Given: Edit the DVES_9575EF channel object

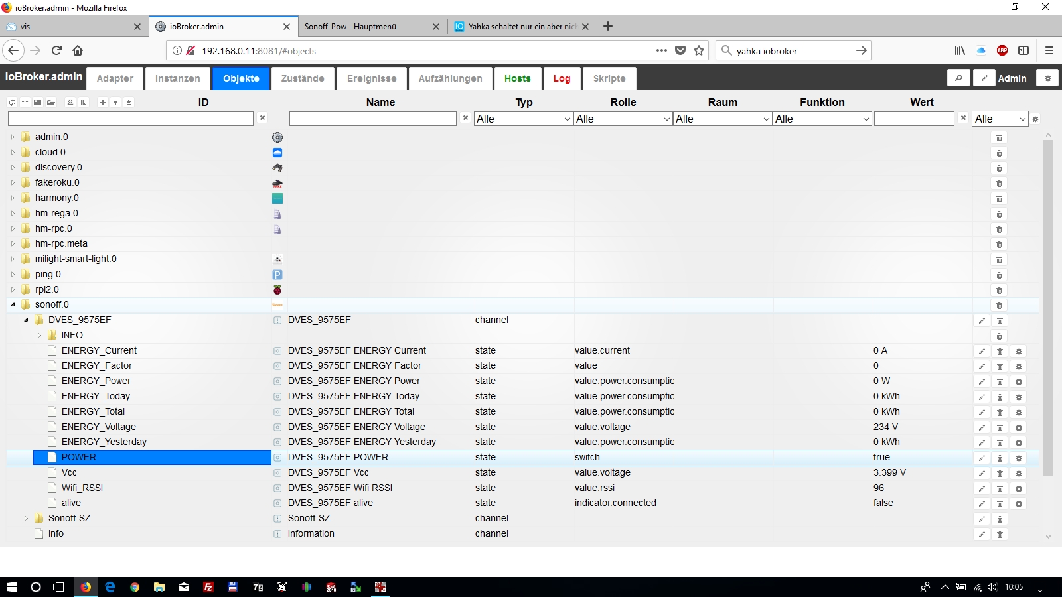Looking at the screenshot, I should [x=982, y=321].
